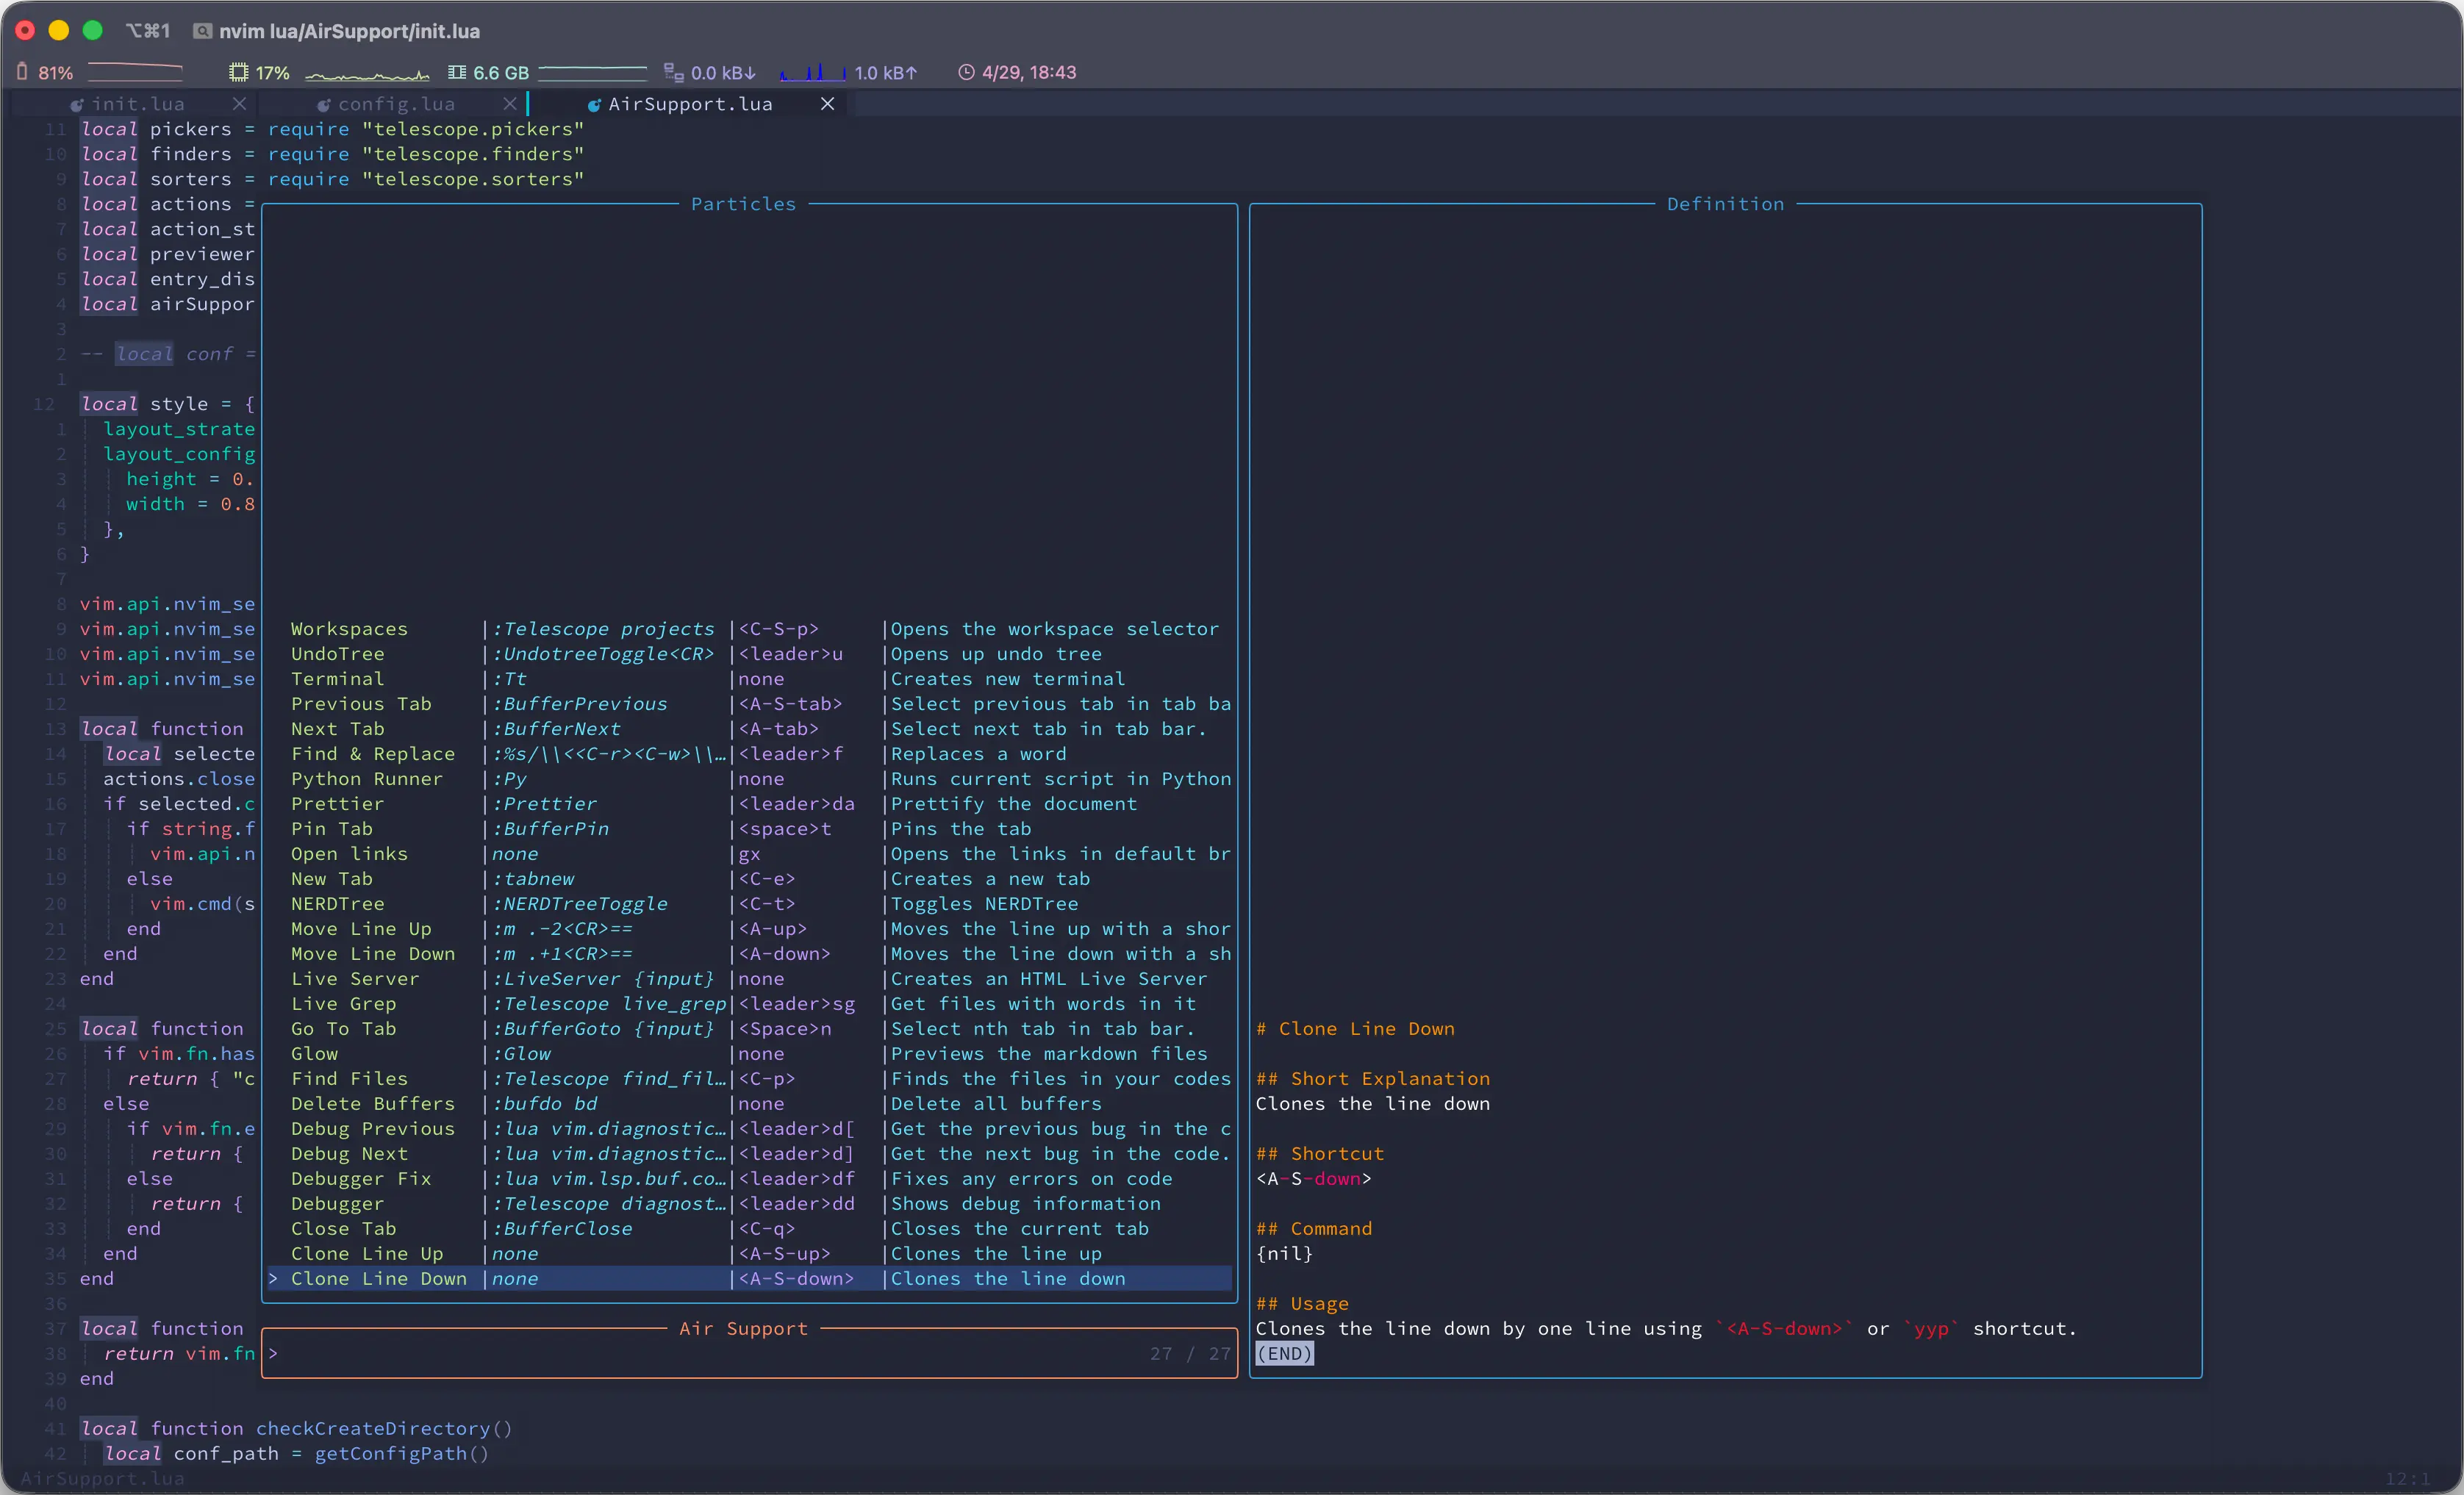Select the Find & Replace entry

point(749,754)
